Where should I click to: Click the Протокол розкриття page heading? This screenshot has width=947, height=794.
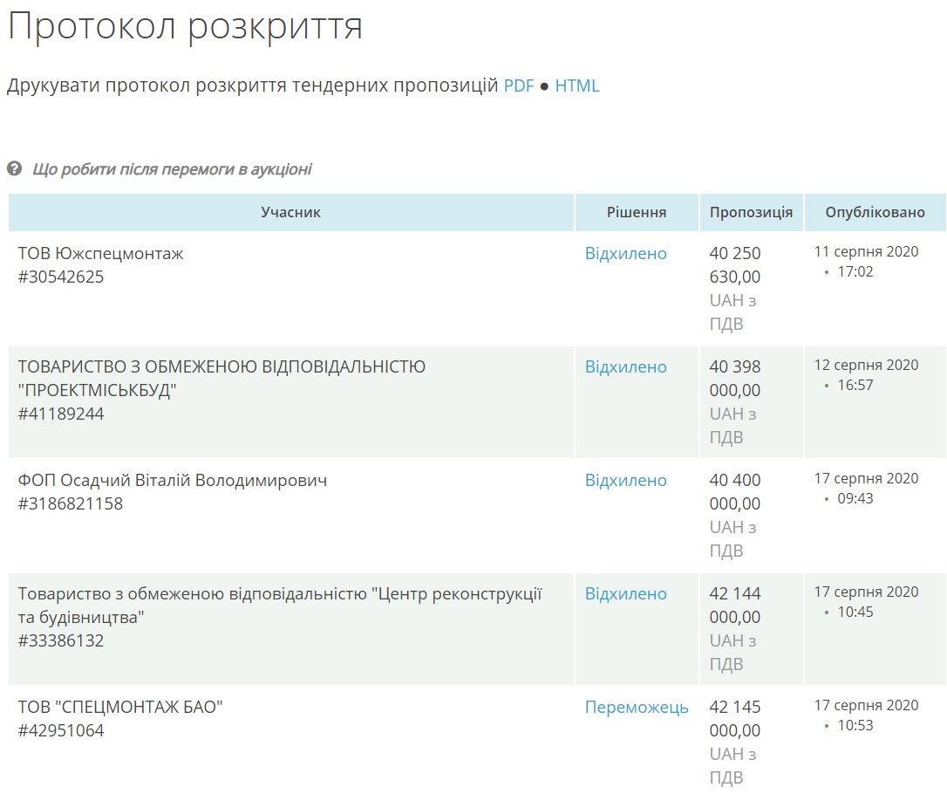click(x=185, y=26)
